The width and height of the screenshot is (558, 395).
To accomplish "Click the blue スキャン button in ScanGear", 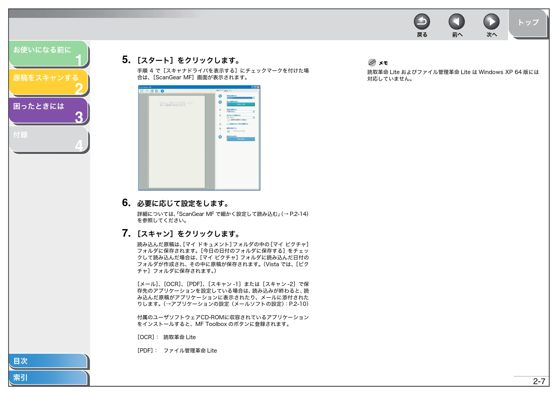I will [x=240, y=139].
